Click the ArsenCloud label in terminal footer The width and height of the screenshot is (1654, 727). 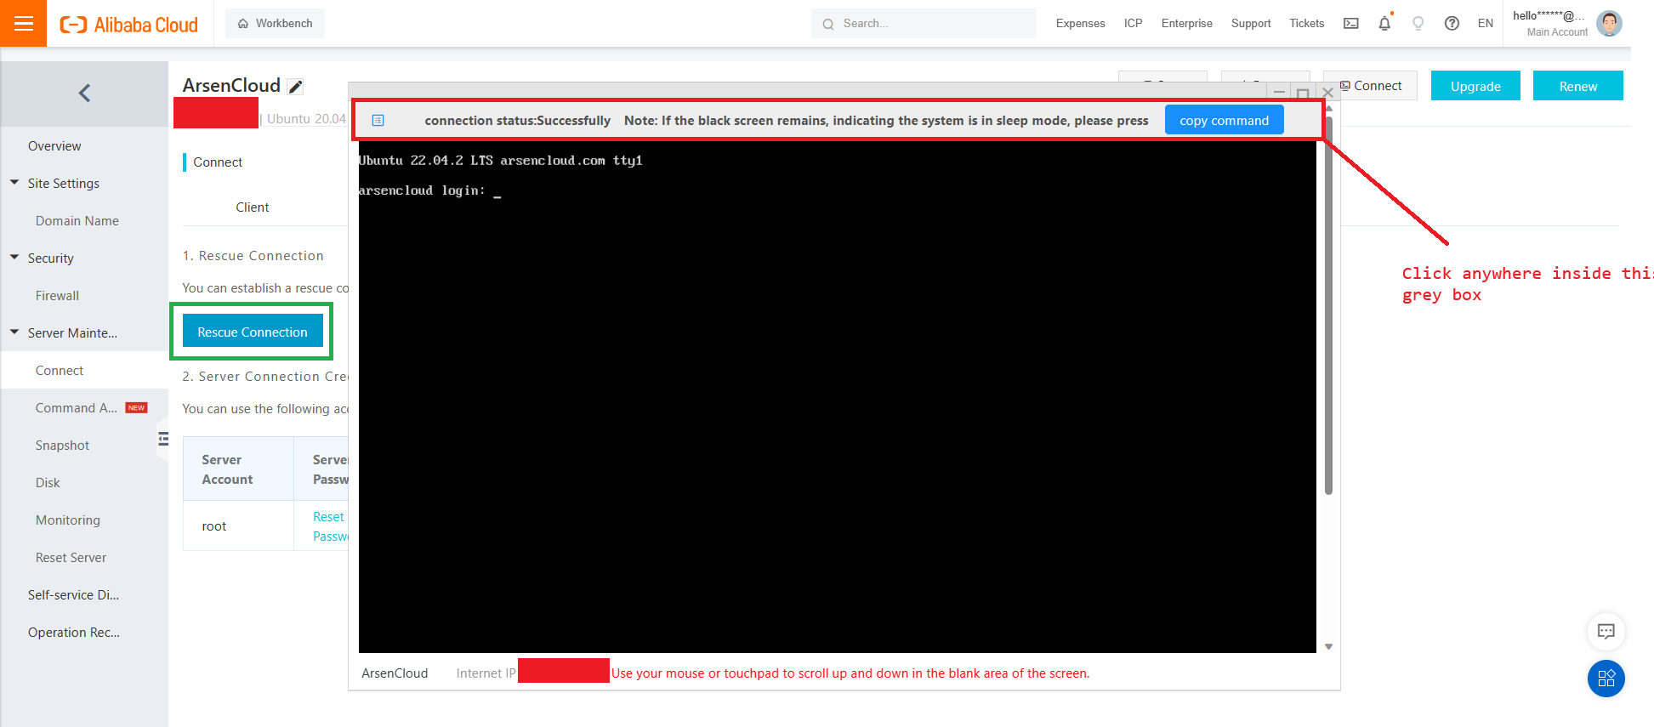click(395, 673)
